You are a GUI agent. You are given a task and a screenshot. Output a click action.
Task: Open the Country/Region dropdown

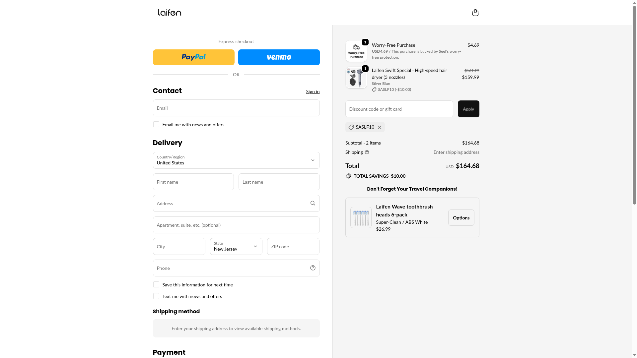236,160
